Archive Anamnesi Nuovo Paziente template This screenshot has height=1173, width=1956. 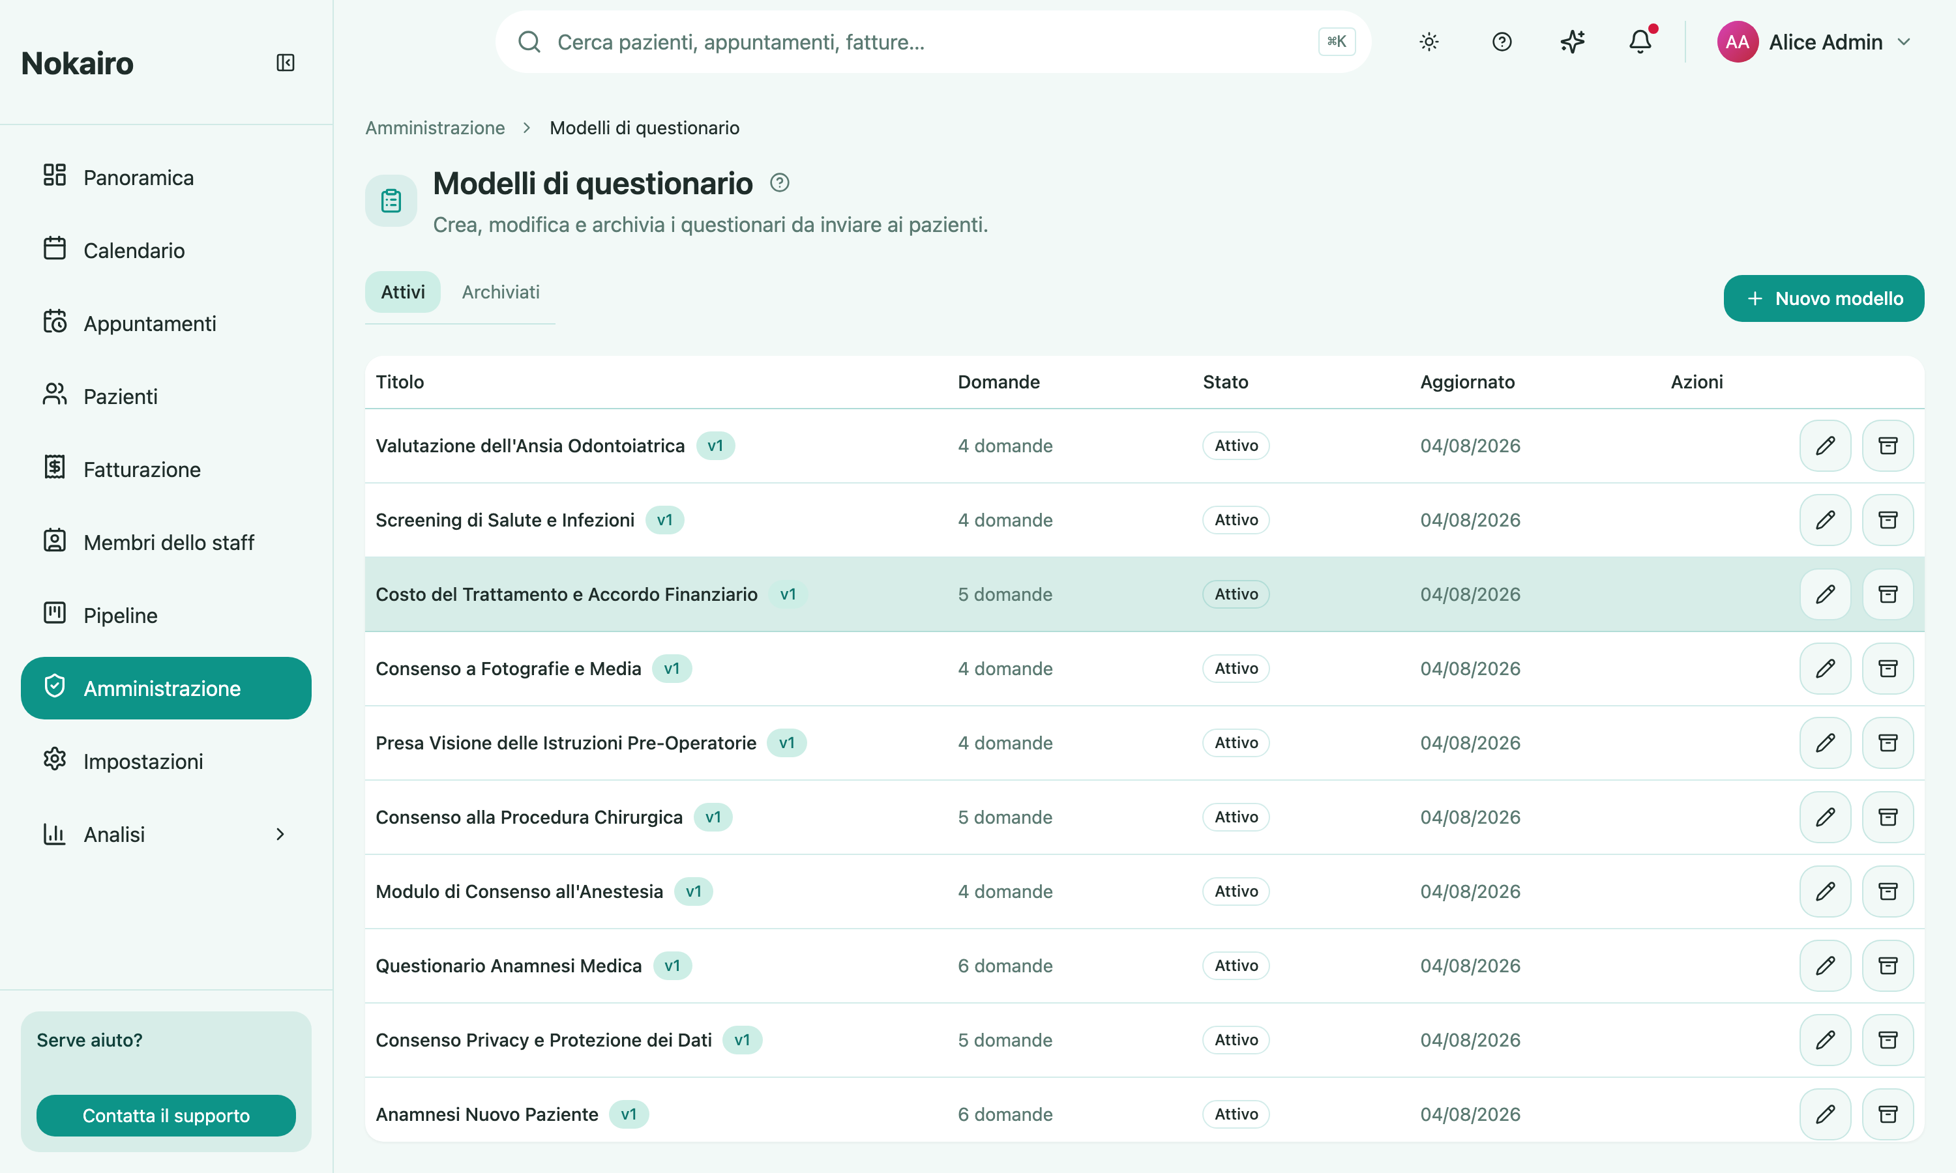[1888, 1114]
